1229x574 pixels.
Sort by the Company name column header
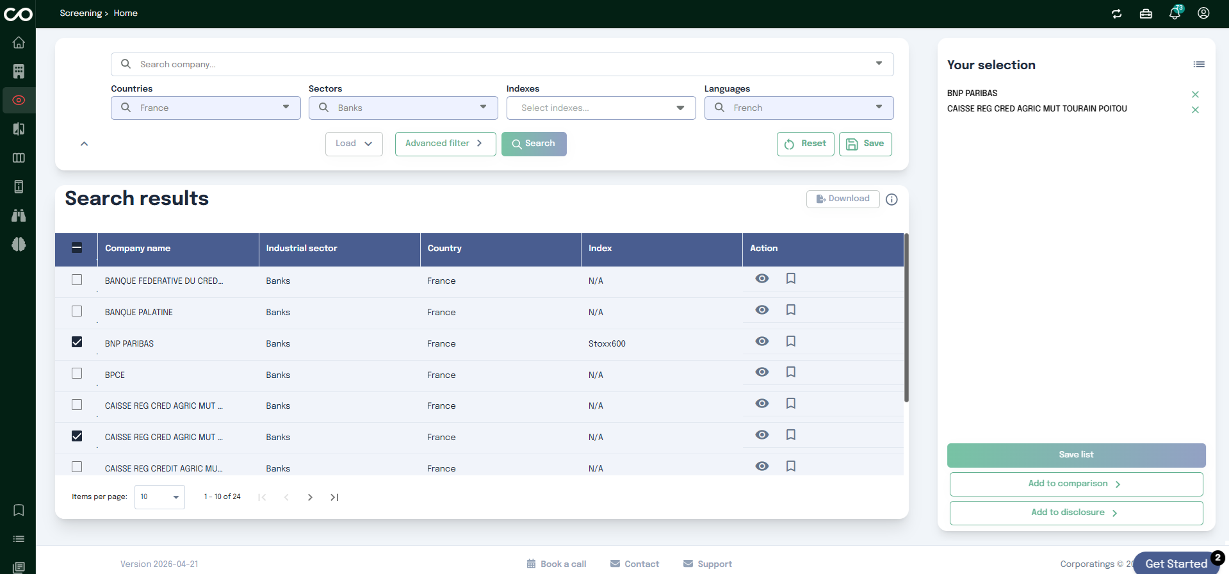coord(138,249)
